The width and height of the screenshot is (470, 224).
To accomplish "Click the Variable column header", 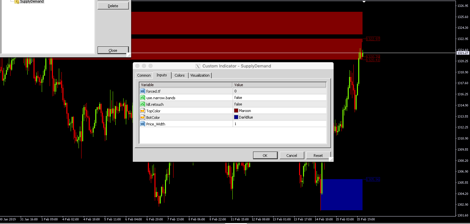I will (x=186, y=85).
